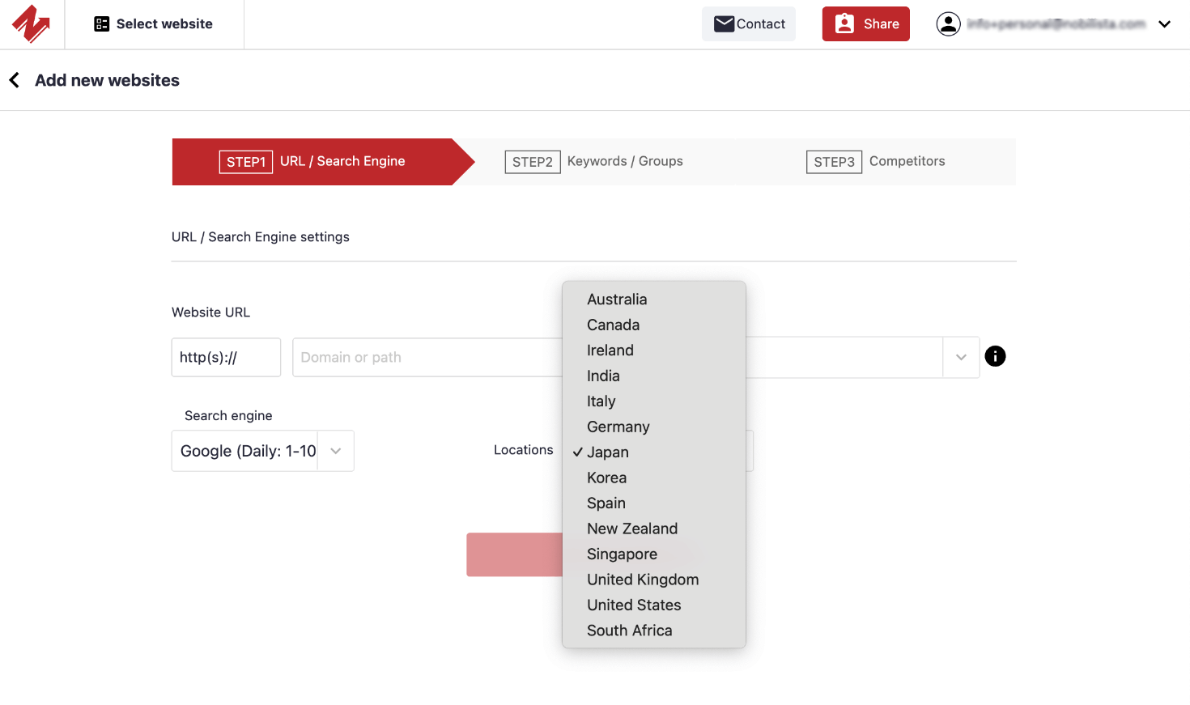Expand the account menu chevron
Screen dimensions: 1190x705
tap(1165, 24)
